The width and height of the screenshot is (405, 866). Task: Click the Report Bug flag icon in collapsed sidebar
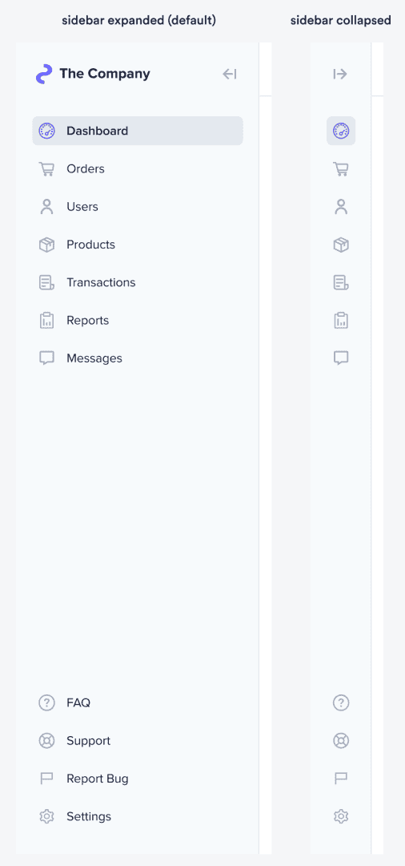[341, 779]
